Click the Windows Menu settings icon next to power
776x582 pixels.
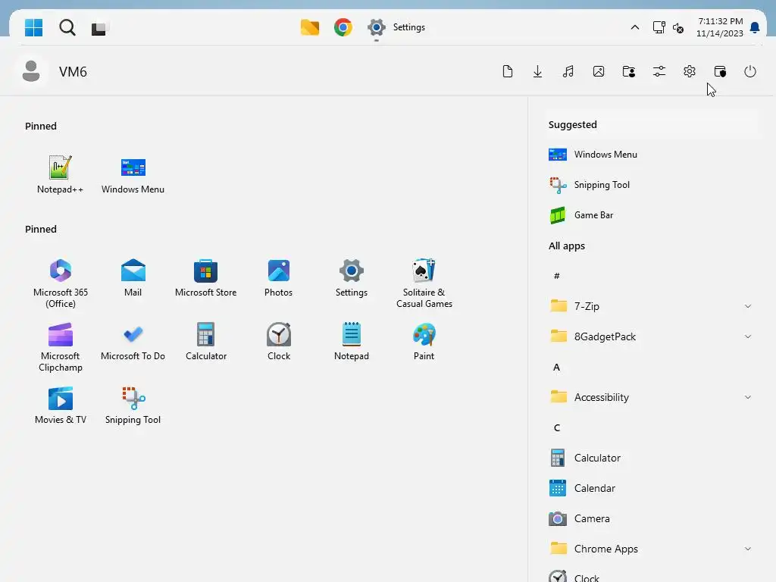(x=720, y=71)
